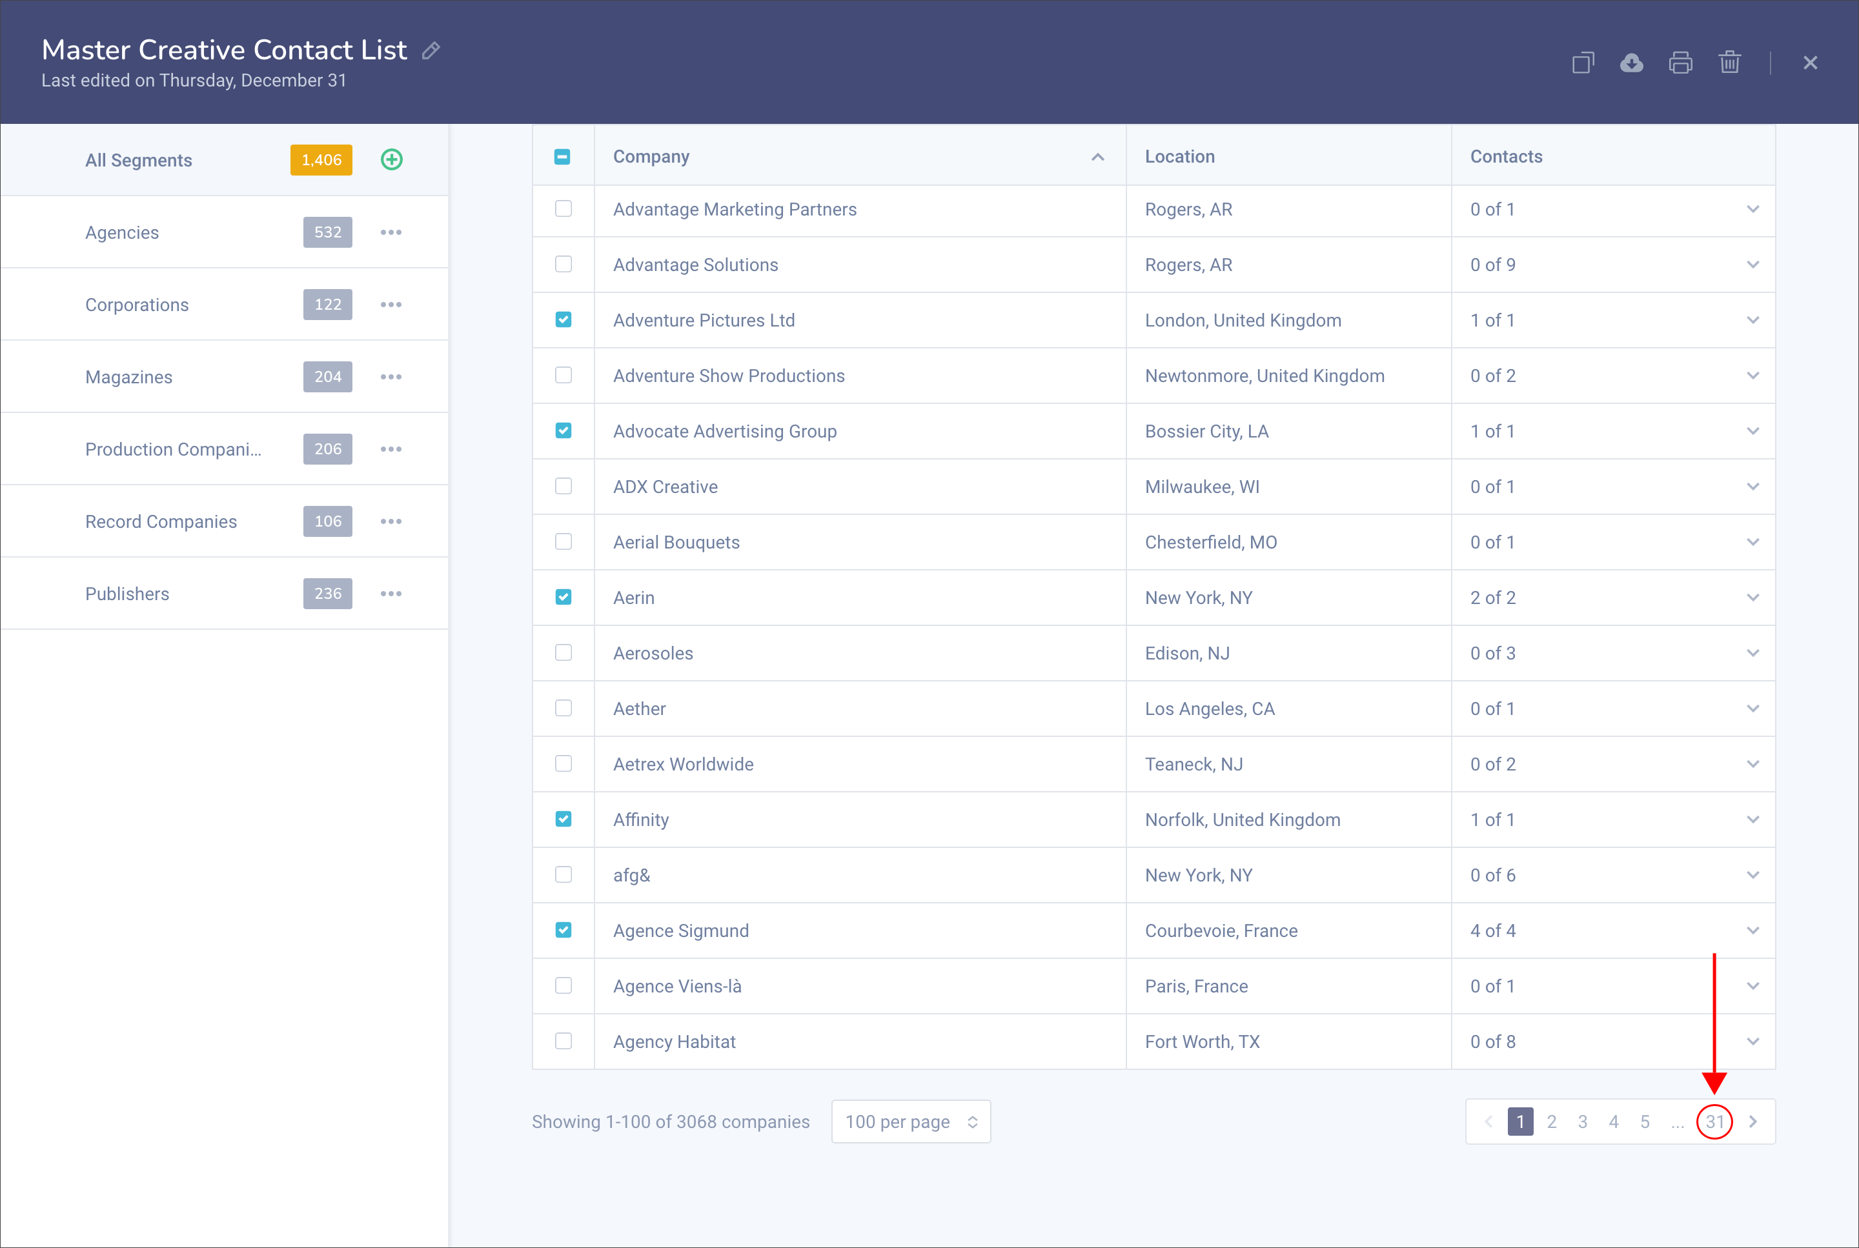This screenshot has height=1248, width=1859.
Task: Check Advantage Marketing Partners checkbox
Action: 564,208
